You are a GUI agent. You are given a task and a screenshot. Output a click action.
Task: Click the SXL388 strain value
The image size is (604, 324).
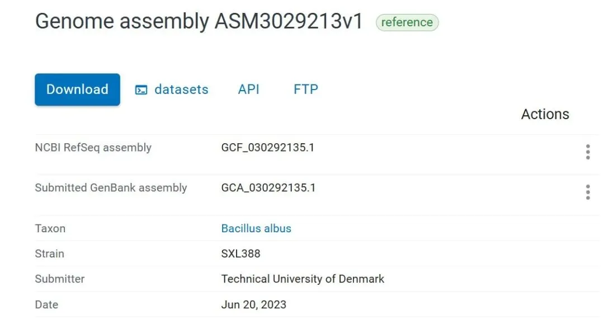coord(240,253)
